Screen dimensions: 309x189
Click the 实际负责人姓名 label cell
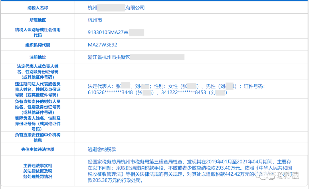38,124
